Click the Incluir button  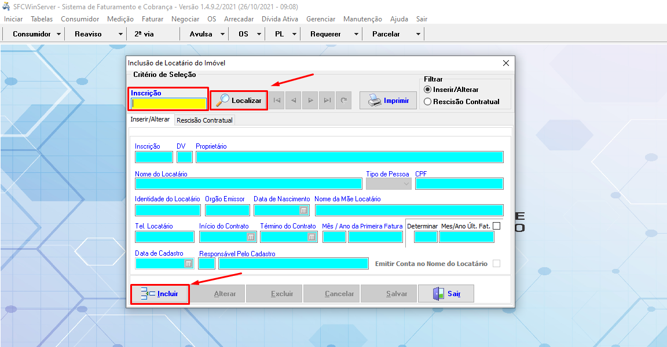point(160,294)
